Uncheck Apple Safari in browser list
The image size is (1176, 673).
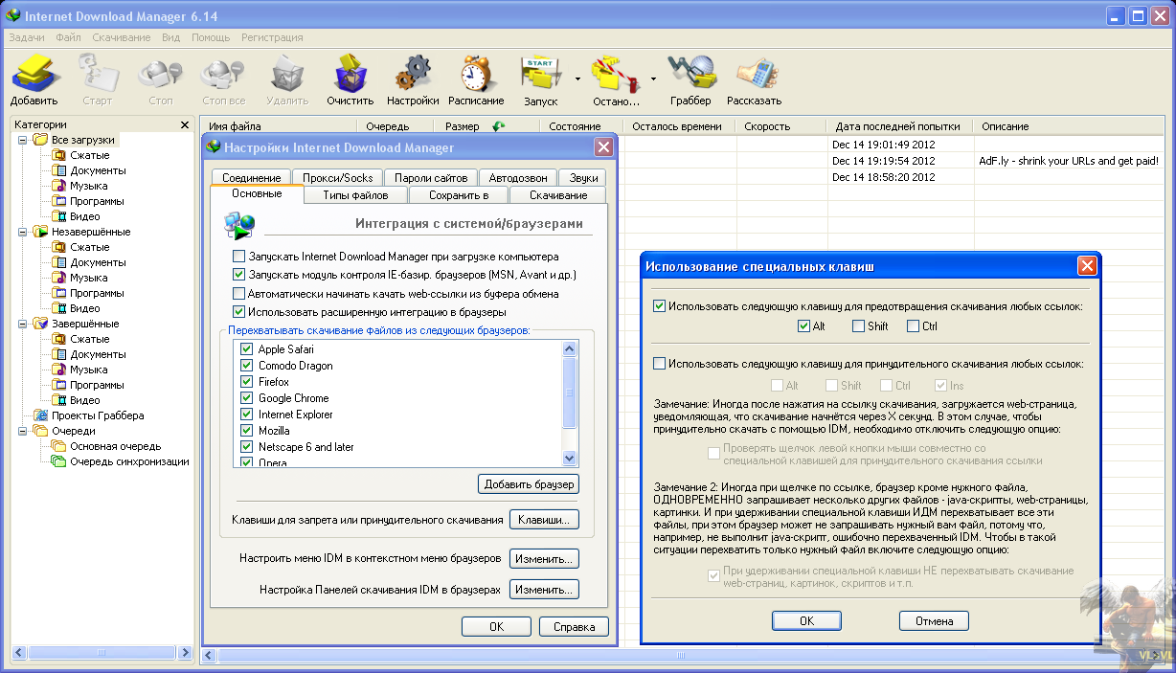[247, 349]
